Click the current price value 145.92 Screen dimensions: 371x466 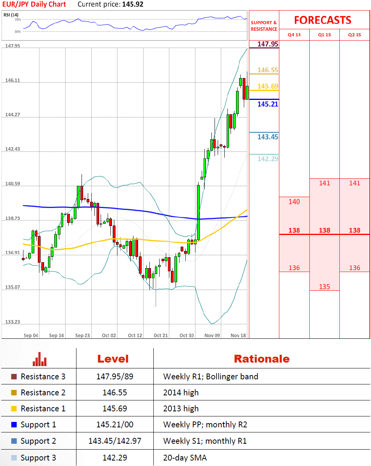tap(133, 4)
